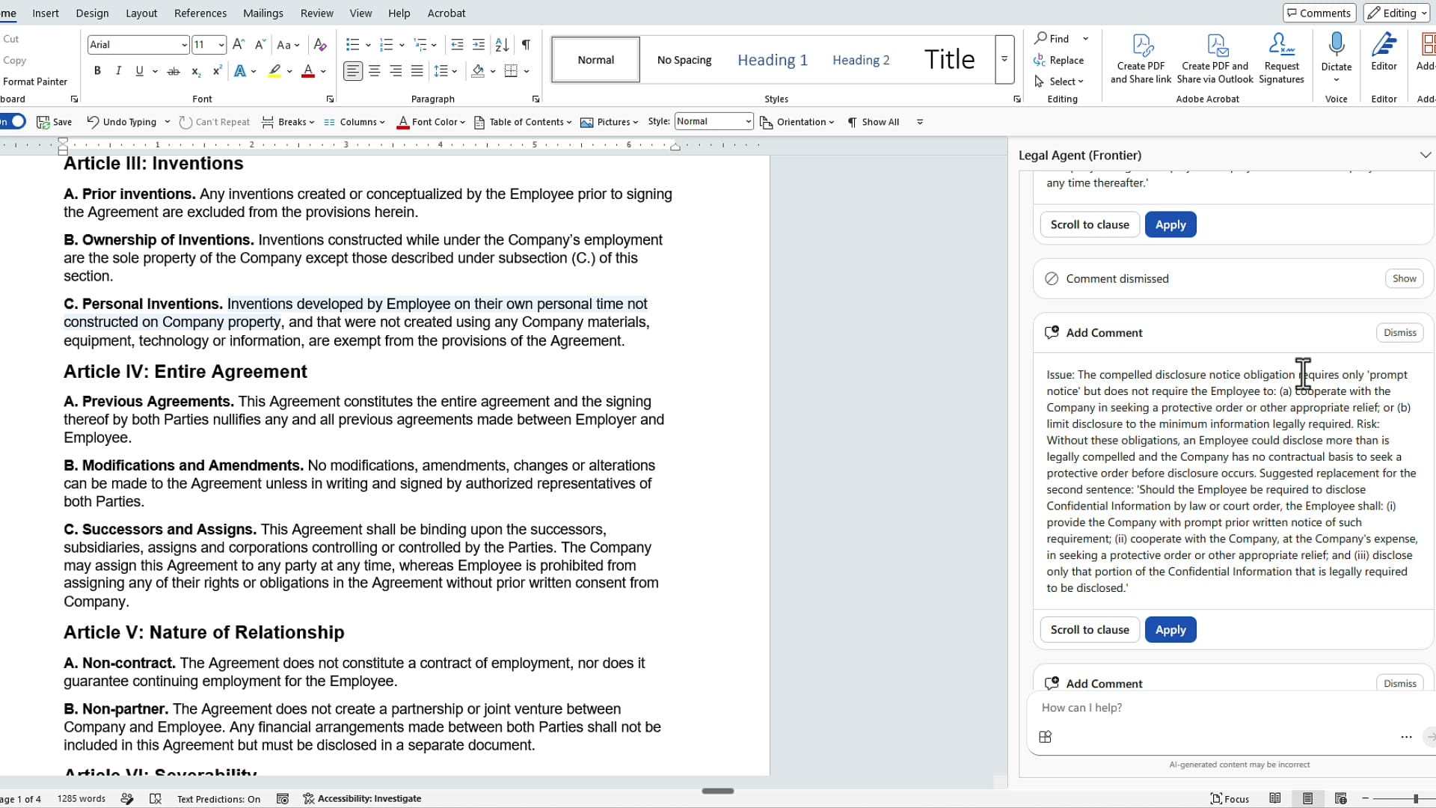
Task: Open the Acrobat tab
Action: (x=447, y=13)
